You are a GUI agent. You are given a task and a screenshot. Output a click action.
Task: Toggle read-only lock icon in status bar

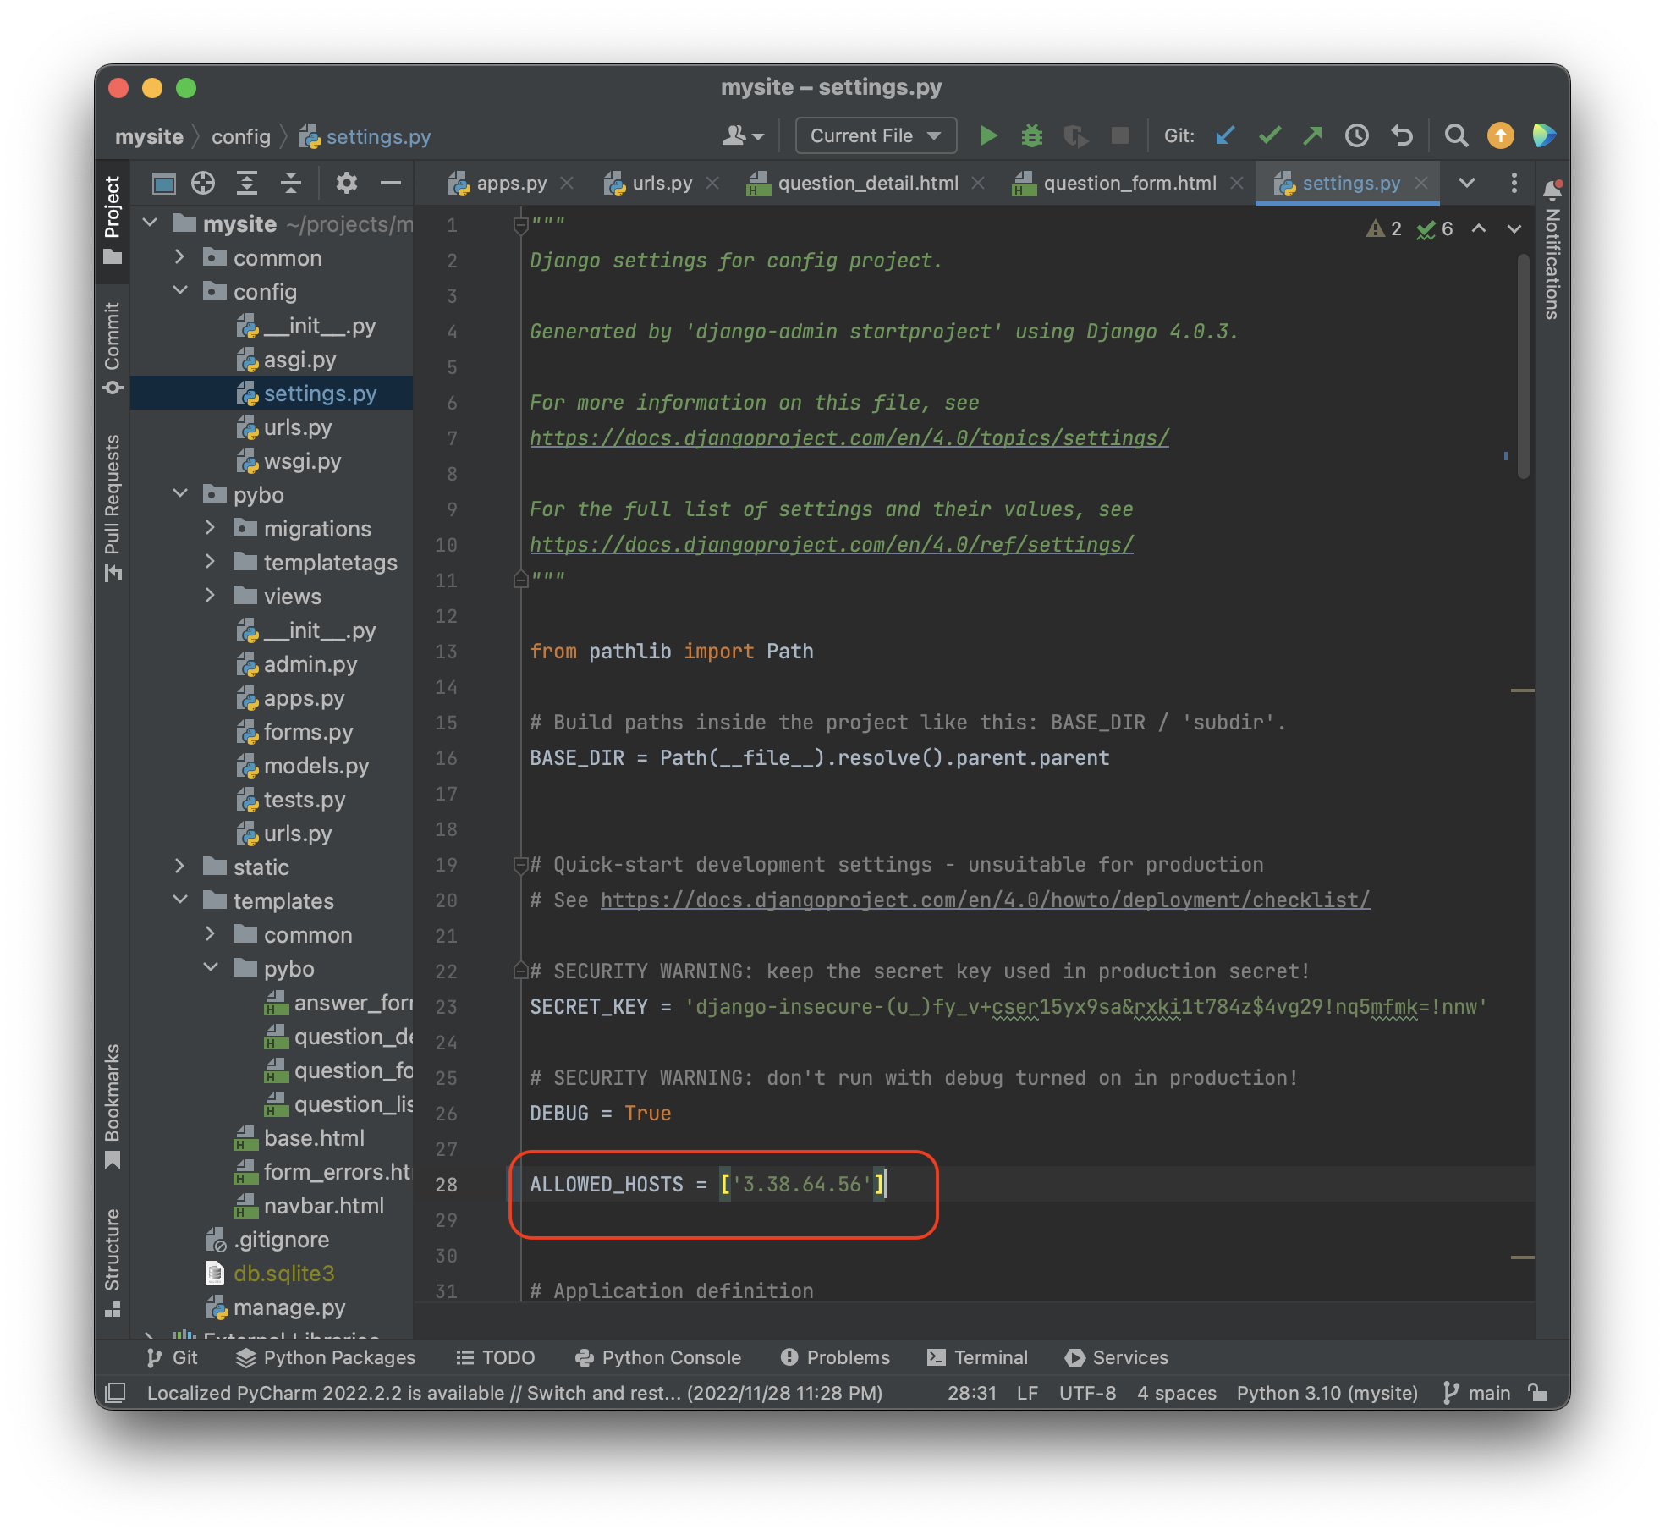tap(1537, 1393)
